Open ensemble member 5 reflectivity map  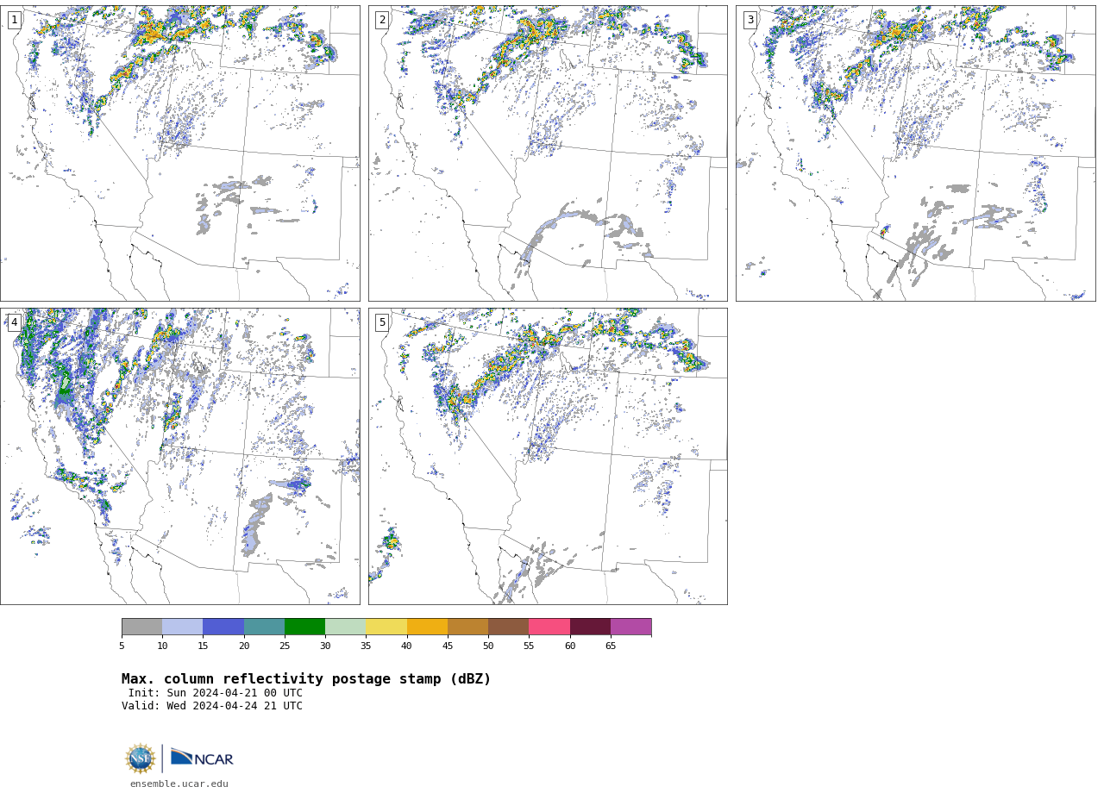tap(548, 456)
